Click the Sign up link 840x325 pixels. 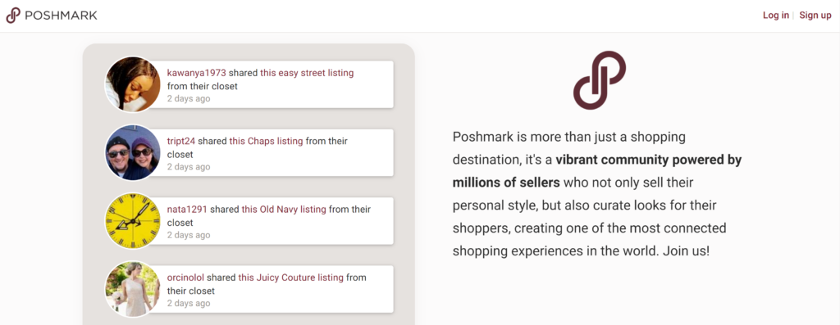point(815,15)
